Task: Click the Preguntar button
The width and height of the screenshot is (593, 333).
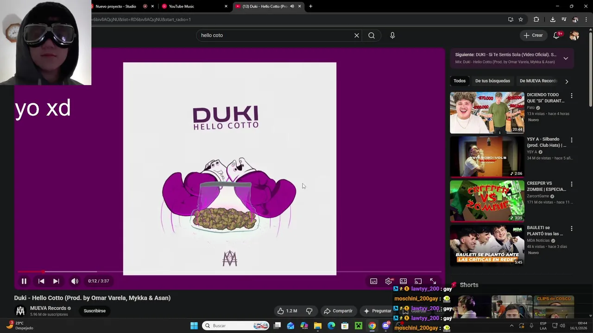Action: (377, 311)
